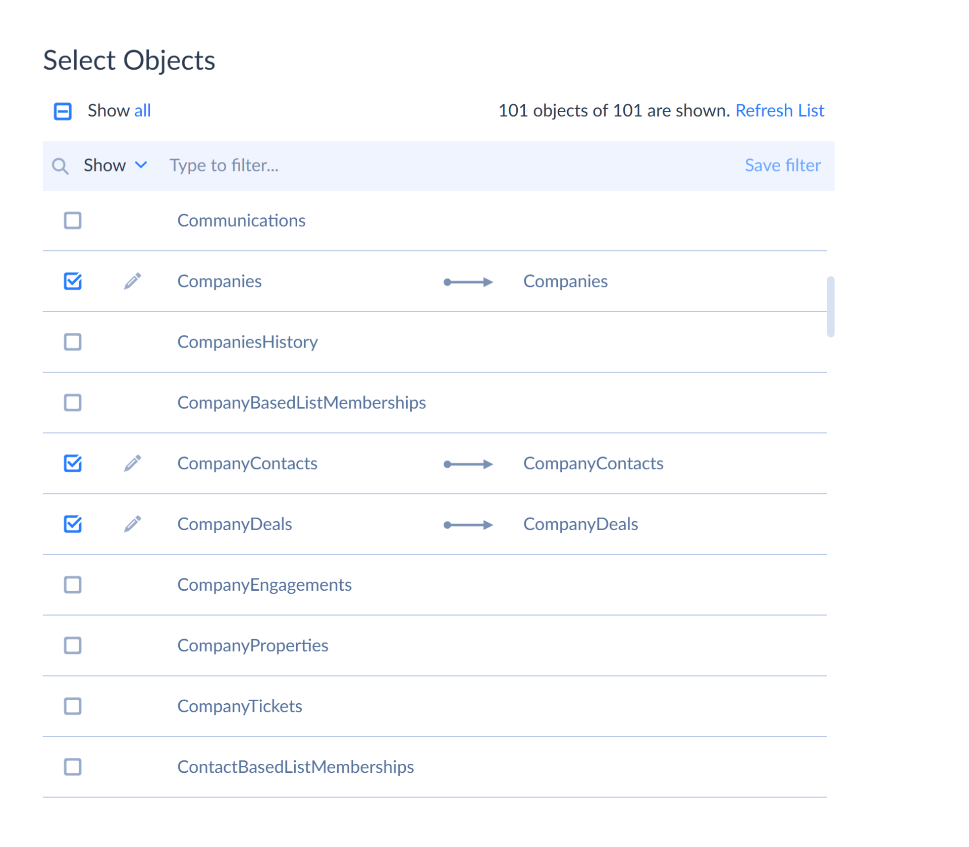
Task: Select the Communications checkbox
Action: coord(73,220)
